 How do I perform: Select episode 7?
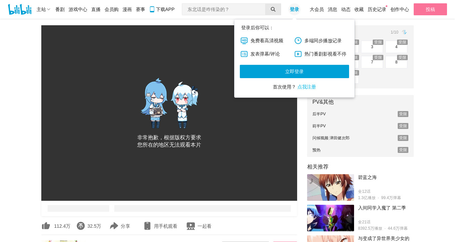(x=372, y=62)
